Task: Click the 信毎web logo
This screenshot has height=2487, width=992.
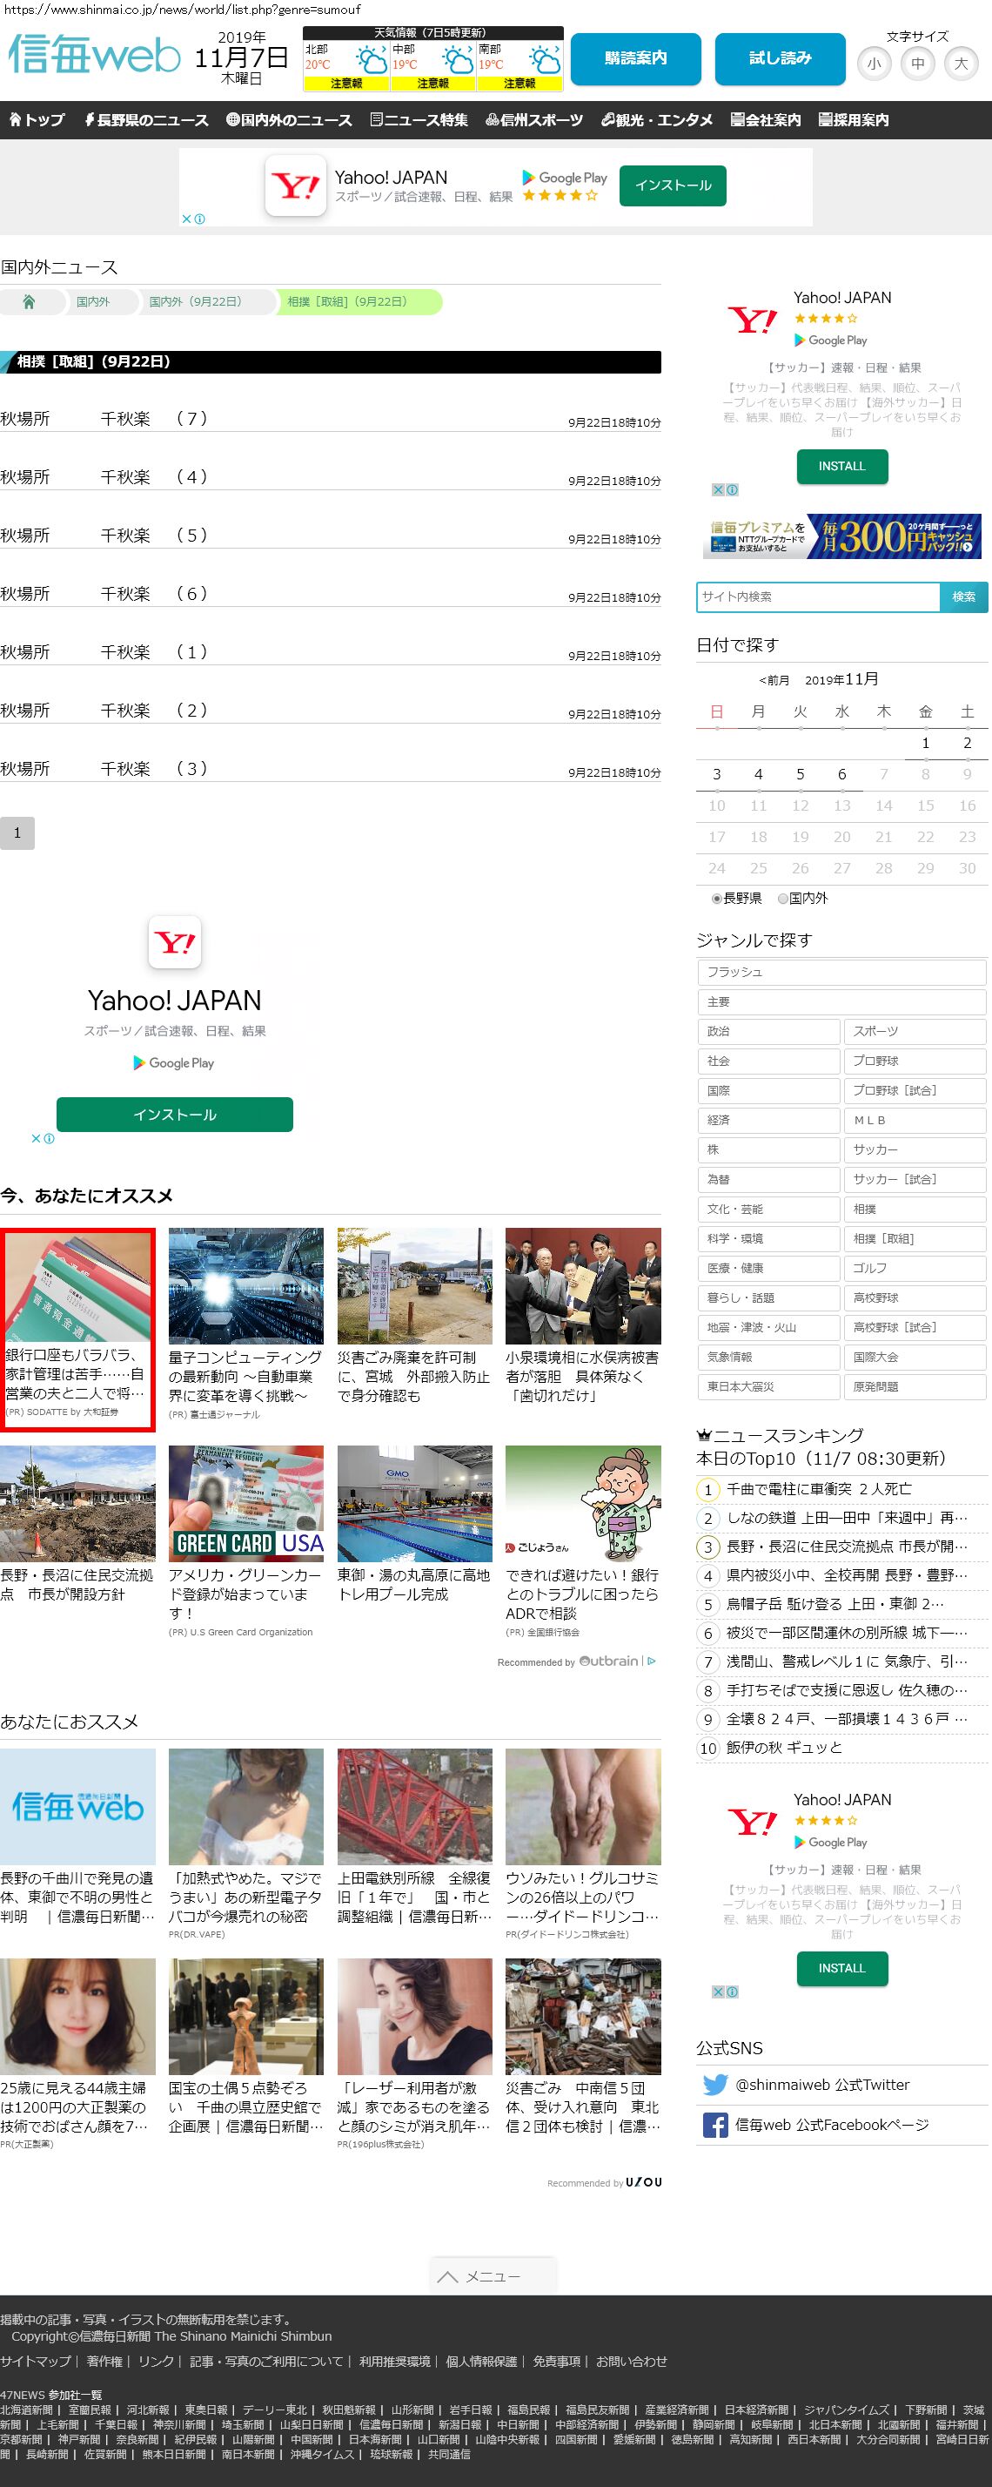Action: pos(95,55)
